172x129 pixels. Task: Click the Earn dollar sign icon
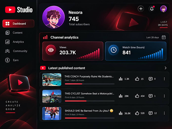point(7,60)
